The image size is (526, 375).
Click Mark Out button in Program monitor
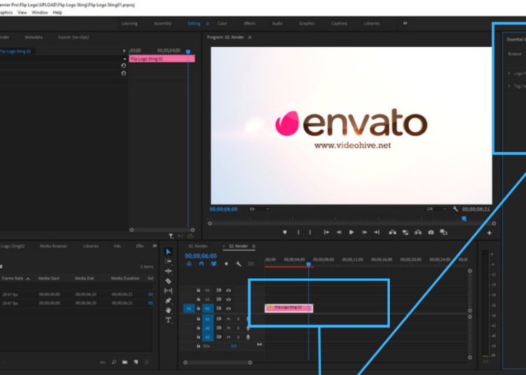310,232
